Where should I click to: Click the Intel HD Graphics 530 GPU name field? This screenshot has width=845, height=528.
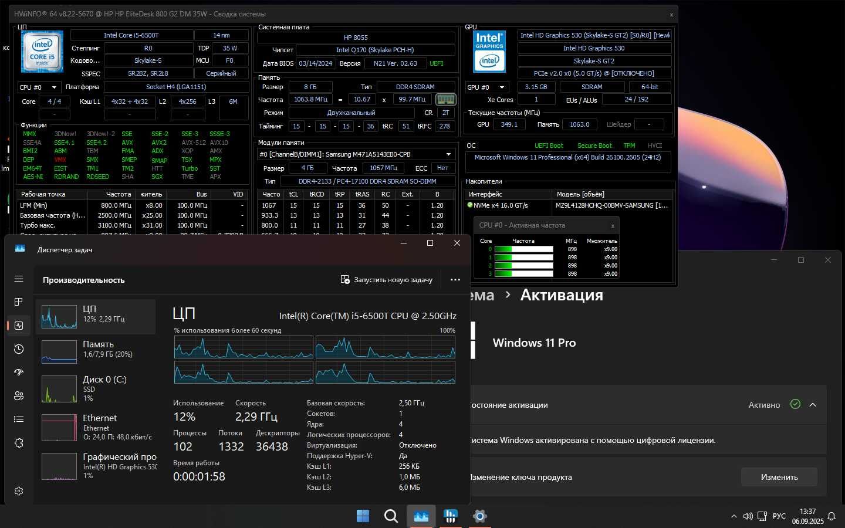(594, 48)
